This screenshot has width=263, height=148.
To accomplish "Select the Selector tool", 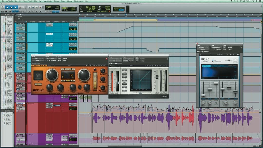I will tap(11, 7).
